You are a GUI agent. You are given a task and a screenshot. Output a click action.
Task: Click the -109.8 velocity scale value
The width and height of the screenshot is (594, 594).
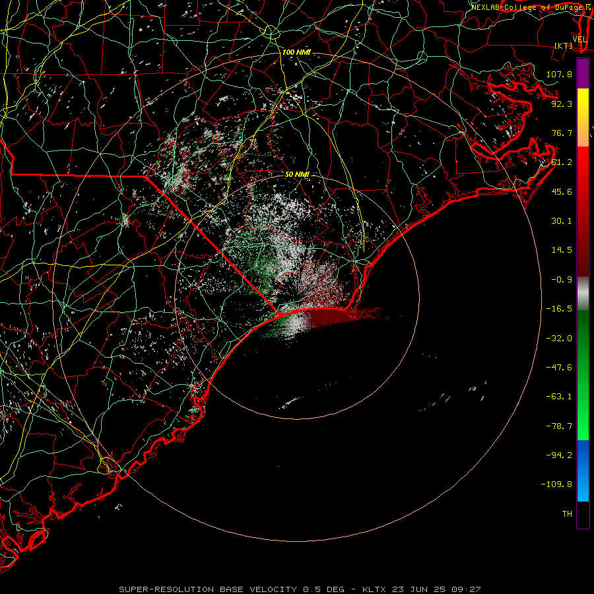click(556, 484)
